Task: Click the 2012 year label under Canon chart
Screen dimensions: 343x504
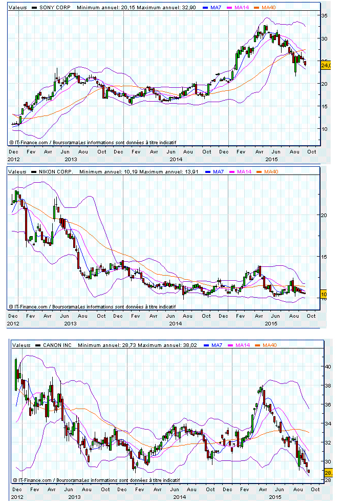Action: (x=17, y=497)
